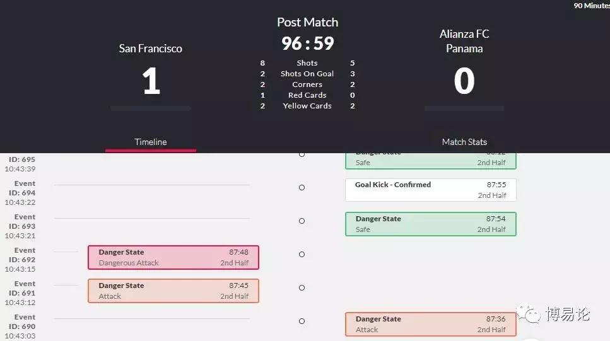The image size is (610, 341).
Task: Select the Safe danger state at 87:54
Action: click(430, 224)
